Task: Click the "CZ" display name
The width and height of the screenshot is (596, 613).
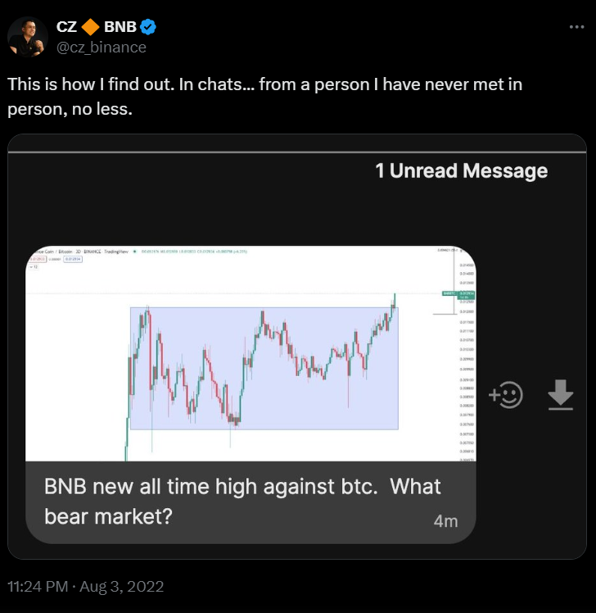Action: pyautogui.click(x=66, y=27)
